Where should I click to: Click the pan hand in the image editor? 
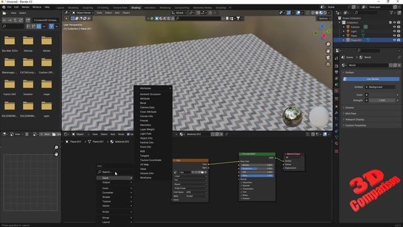coord(56,154)
